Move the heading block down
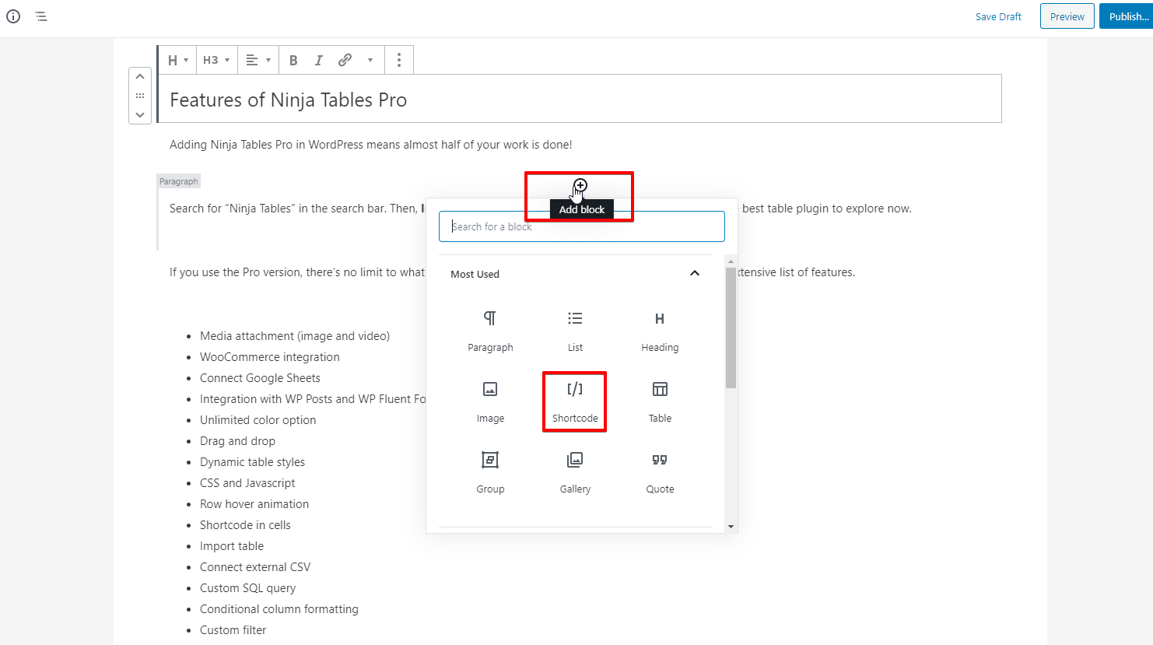Viewport: 1153px width, 645px height. click(x=140, y=114)
